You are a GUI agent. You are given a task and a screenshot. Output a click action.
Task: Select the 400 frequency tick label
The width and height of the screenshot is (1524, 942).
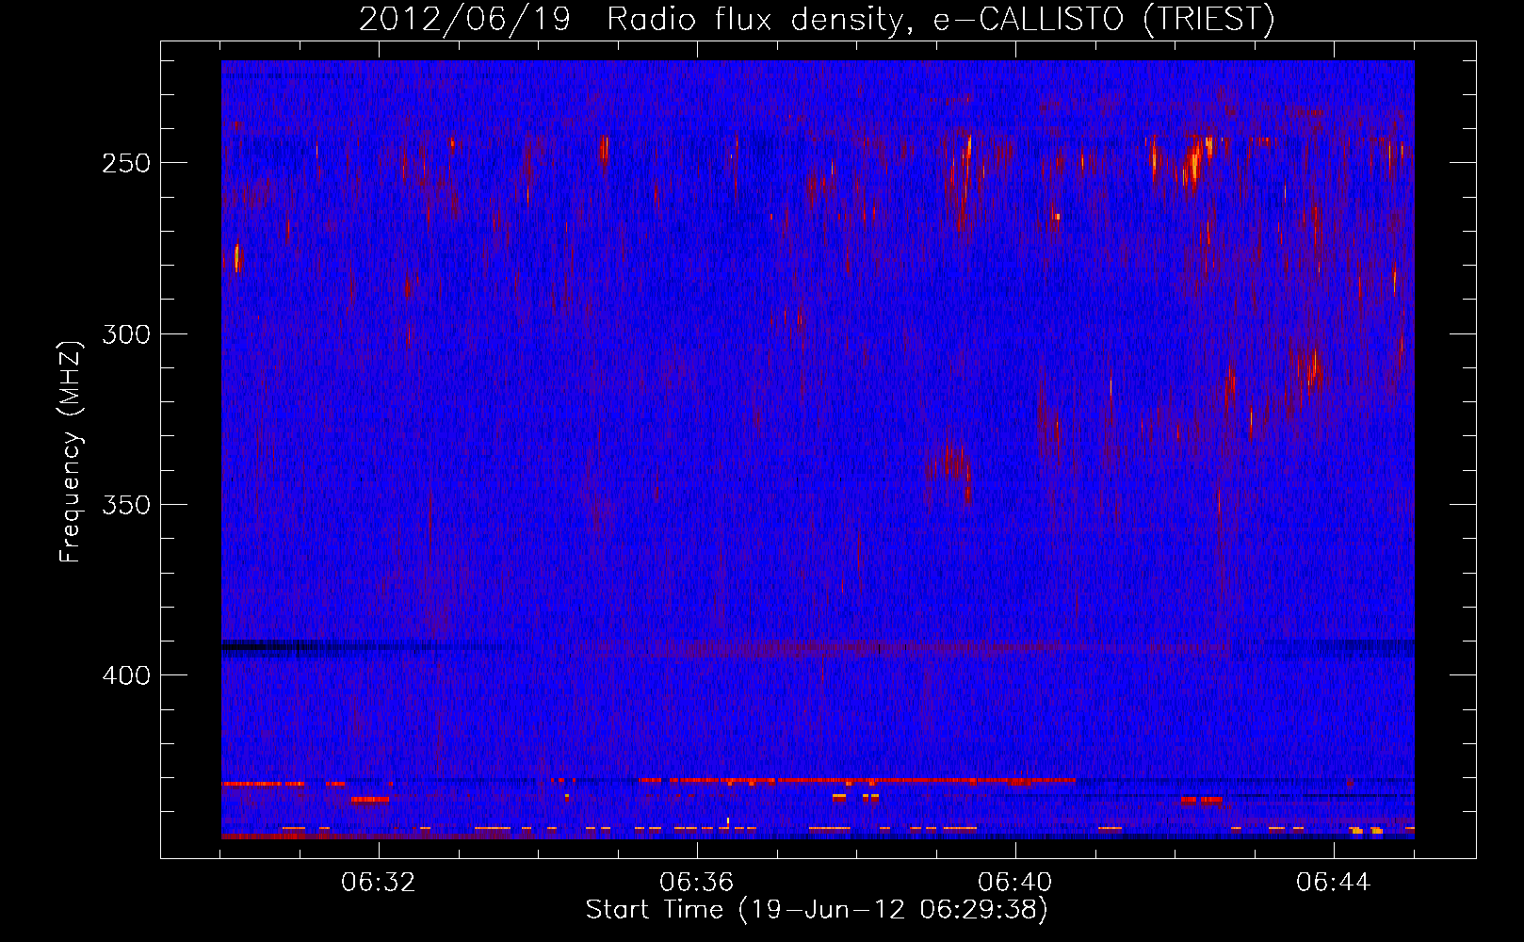126,676
